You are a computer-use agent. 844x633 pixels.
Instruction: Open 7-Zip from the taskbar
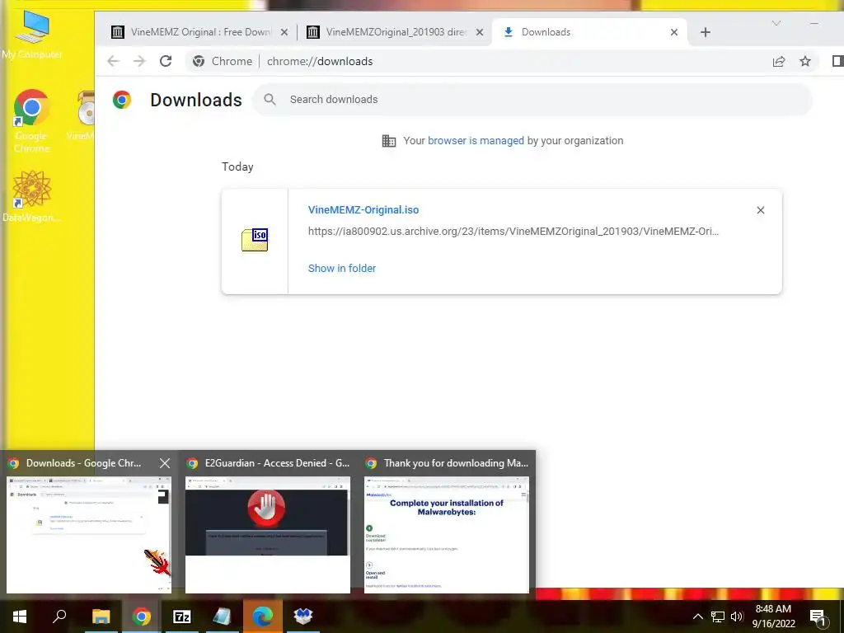click(x=182, y=617)
